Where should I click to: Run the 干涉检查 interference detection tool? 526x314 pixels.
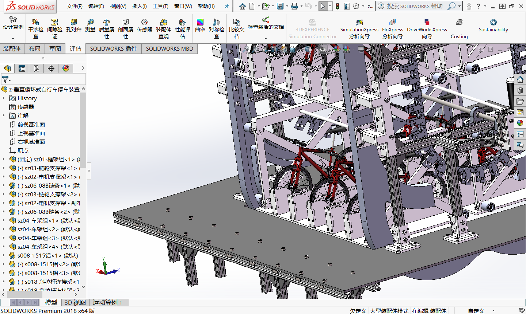[36, 28]
